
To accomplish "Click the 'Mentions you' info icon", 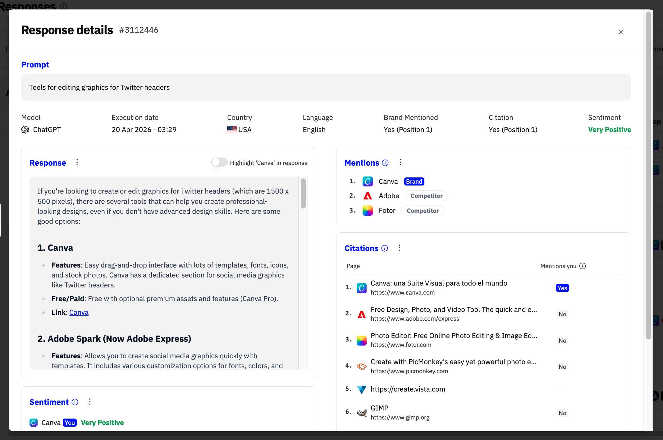I will (583, 266).
